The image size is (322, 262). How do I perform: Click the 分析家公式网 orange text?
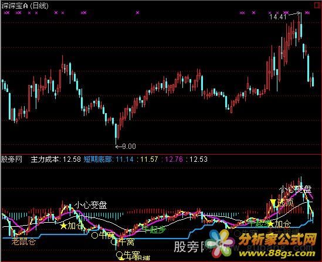pos(277,240)
